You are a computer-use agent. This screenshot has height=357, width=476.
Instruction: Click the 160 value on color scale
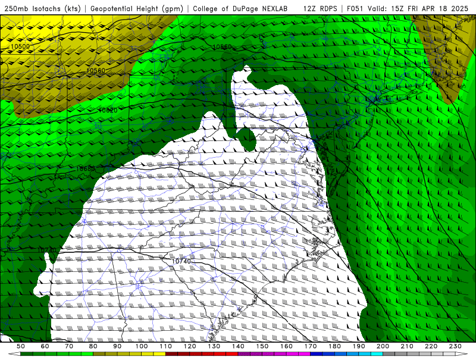tap(286, 346)
